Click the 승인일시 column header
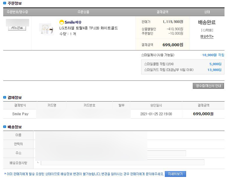The height and width of the screenshot is (183, 228). (x=156, y=105)
